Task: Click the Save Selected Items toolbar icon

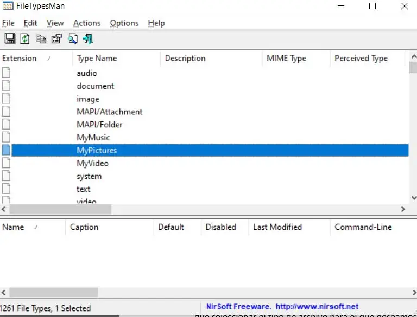Action: pos(10,39)
